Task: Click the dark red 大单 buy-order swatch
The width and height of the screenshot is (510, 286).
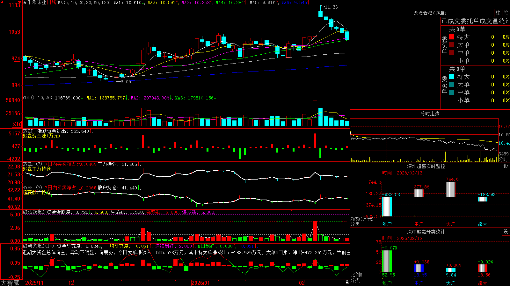Action: pyautogui.click(x=451, y=45)
